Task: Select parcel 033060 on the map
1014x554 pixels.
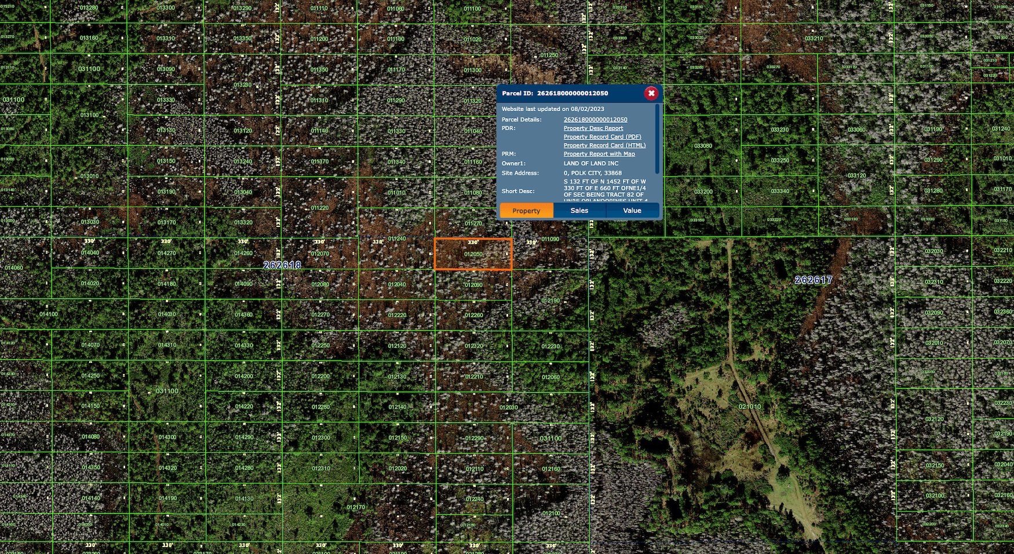Action: pos(856,130)
